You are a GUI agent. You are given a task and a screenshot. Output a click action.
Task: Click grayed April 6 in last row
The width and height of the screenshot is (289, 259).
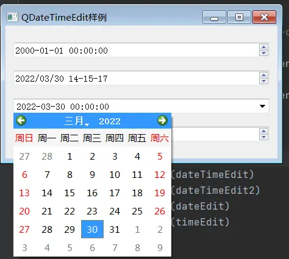click(x=92, y=248)
